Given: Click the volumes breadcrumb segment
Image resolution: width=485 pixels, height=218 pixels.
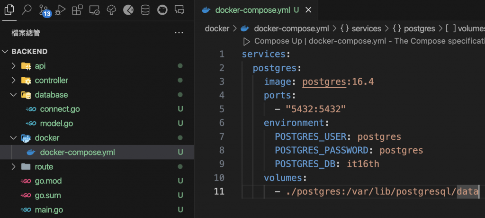Looking at the screenshot, I should [471, 29].
